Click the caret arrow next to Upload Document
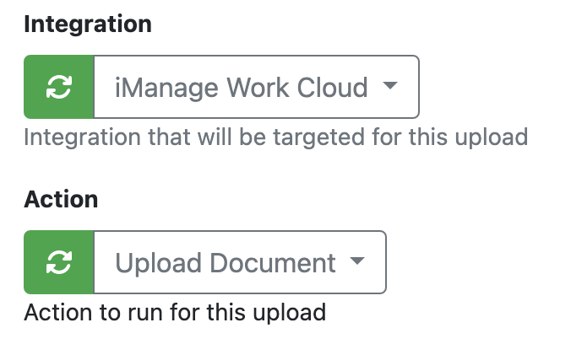This screenshot has width=571, height=344. pos(356,261)
